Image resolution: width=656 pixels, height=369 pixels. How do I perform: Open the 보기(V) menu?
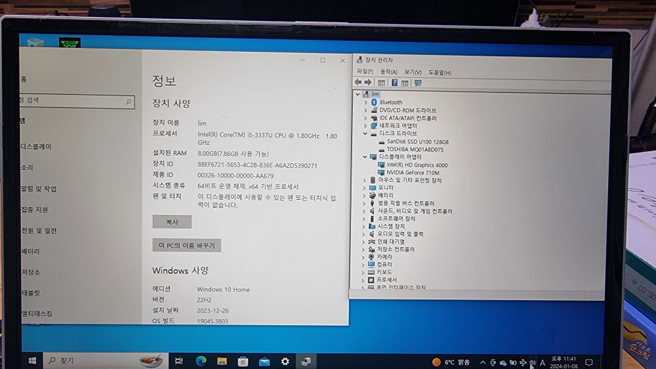tap(413, 72)
